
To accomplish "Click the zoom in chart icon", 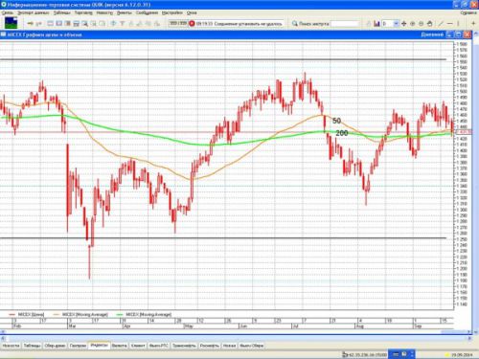I will (x=412, y=24).
